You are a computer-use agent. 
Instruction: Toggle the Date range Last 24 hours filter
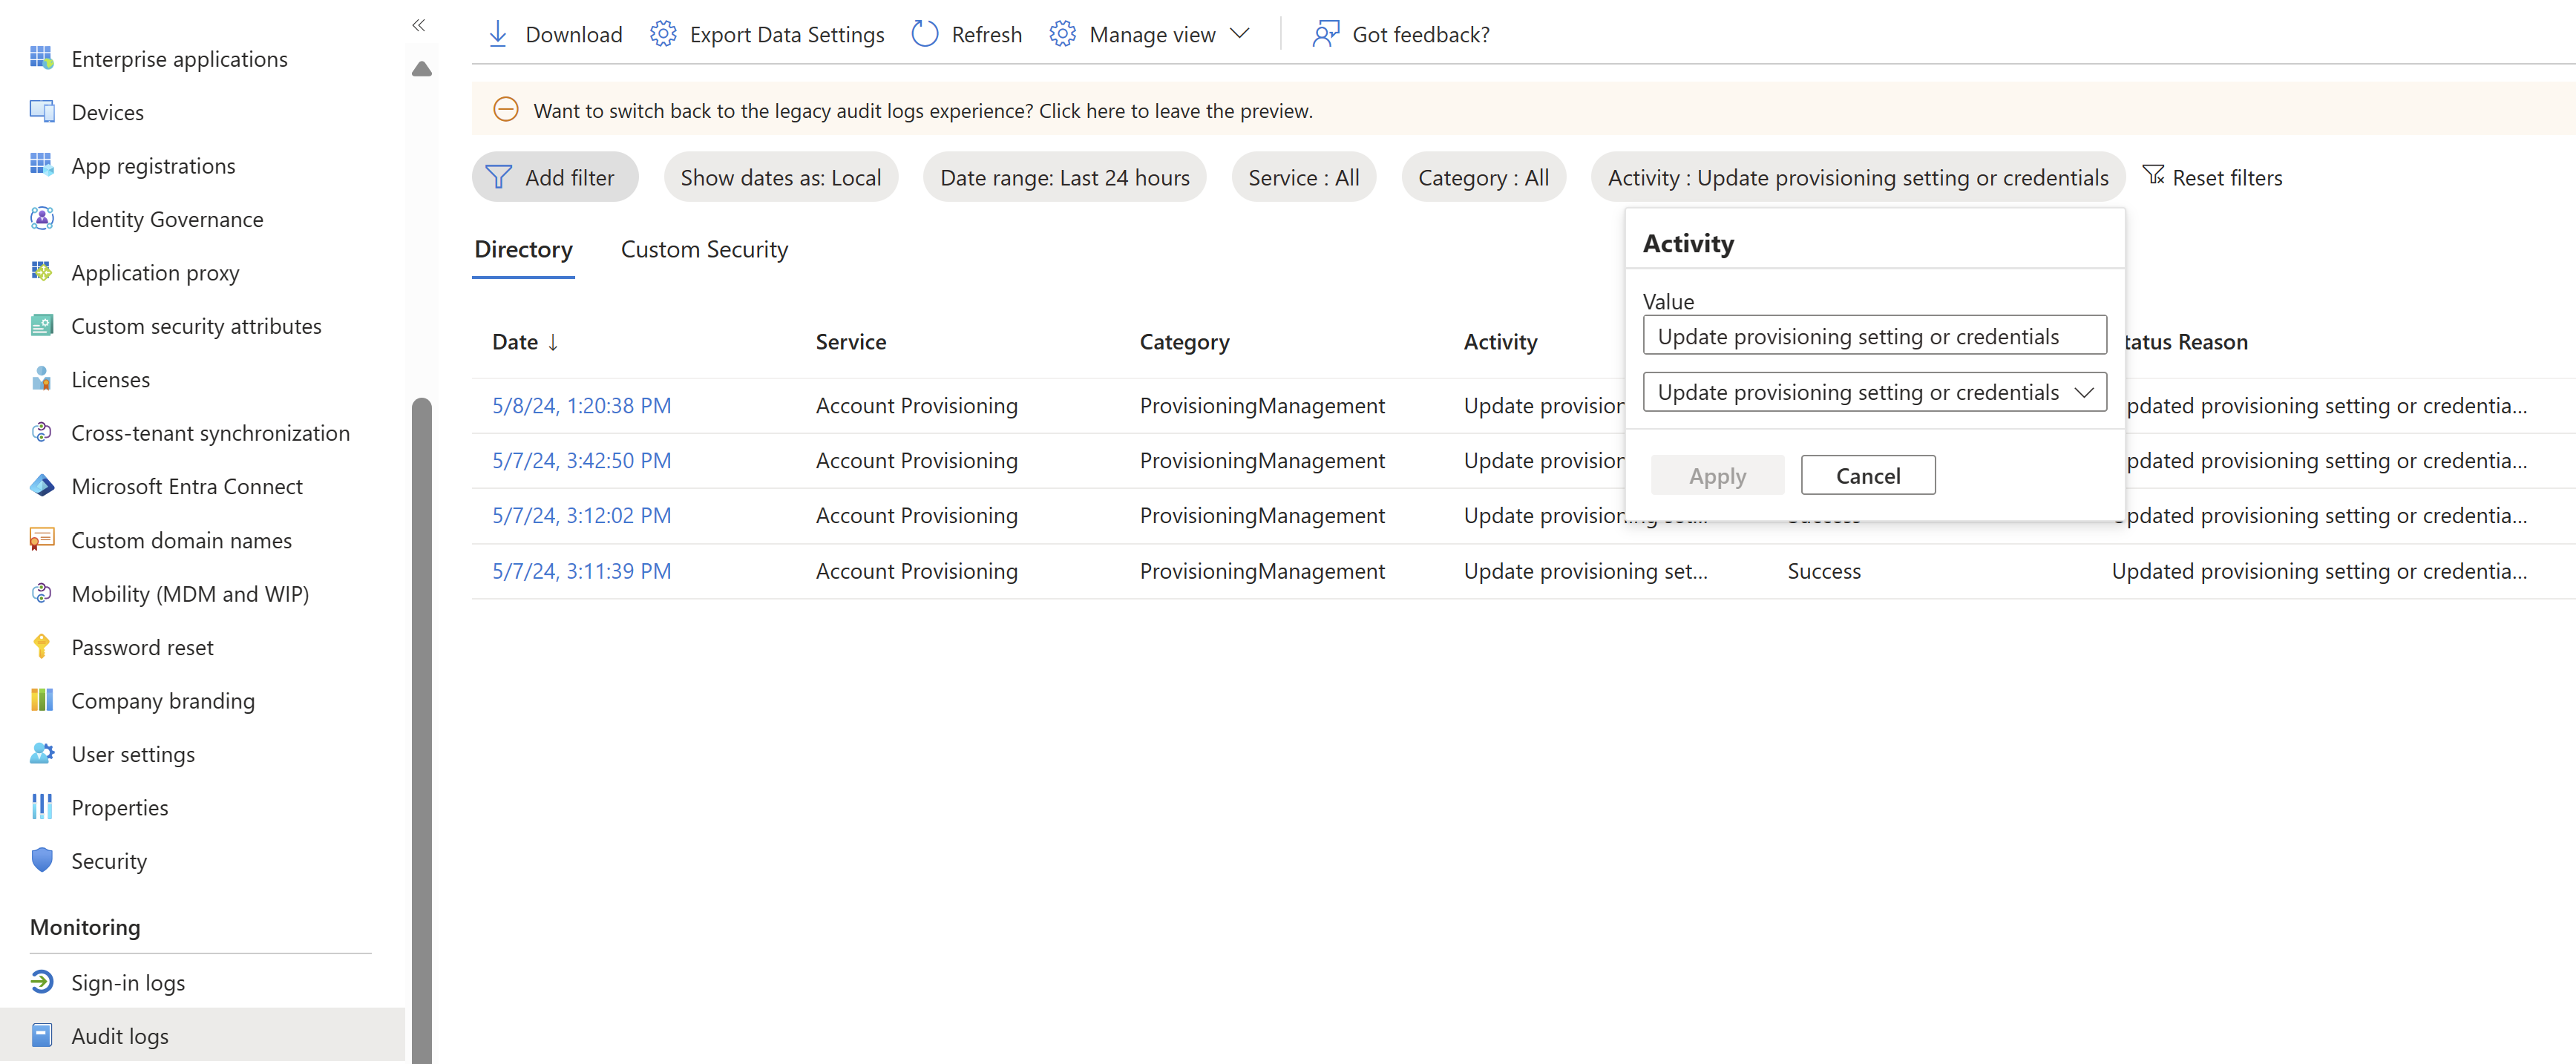tap(1063, 177)
